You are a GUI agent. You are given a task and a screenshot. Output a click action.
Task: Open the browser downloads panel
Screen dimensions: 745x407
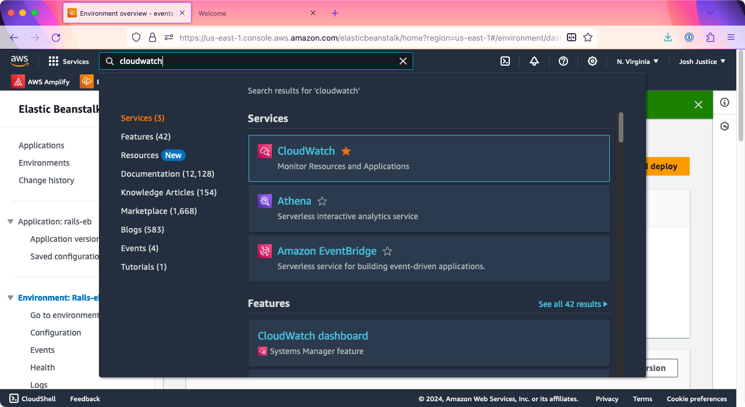[668, 37]
